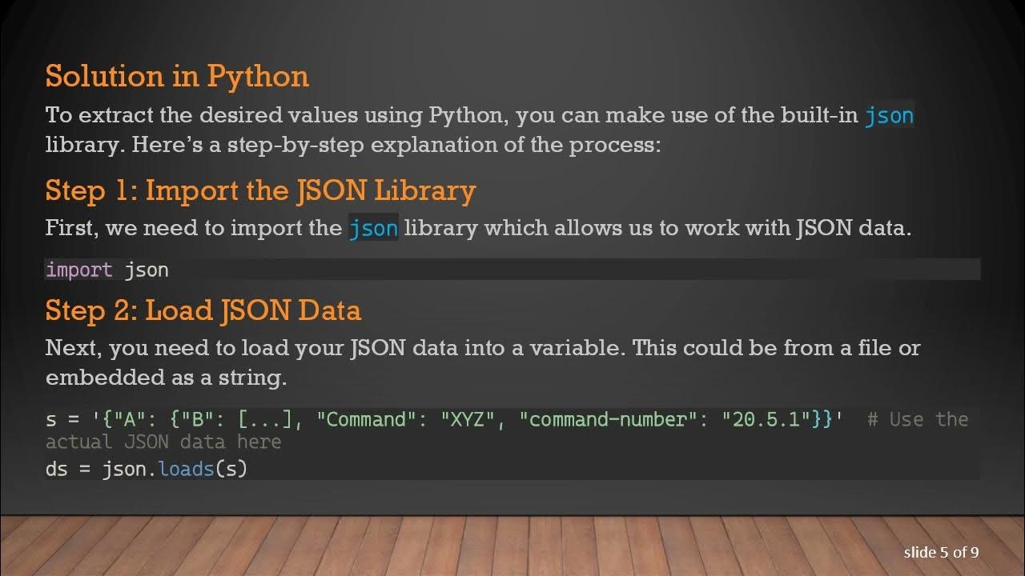Click the import keyword in the first code block
This screenshot has width=1025, height=576.
pyautogui.click(x=79, y=270)
